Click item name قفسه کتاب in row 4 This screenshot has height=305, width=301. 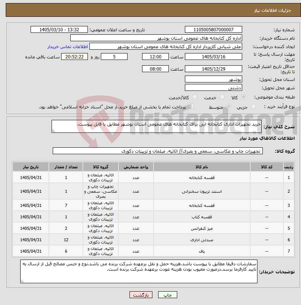click(x=202, y=217)
